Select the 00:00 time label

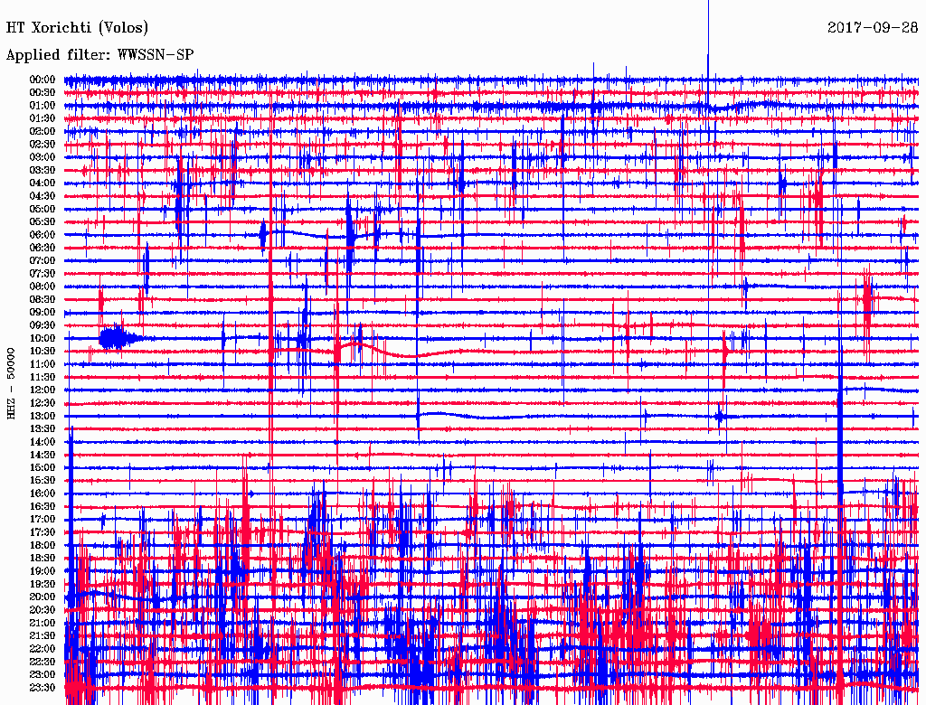pos(43,80)
